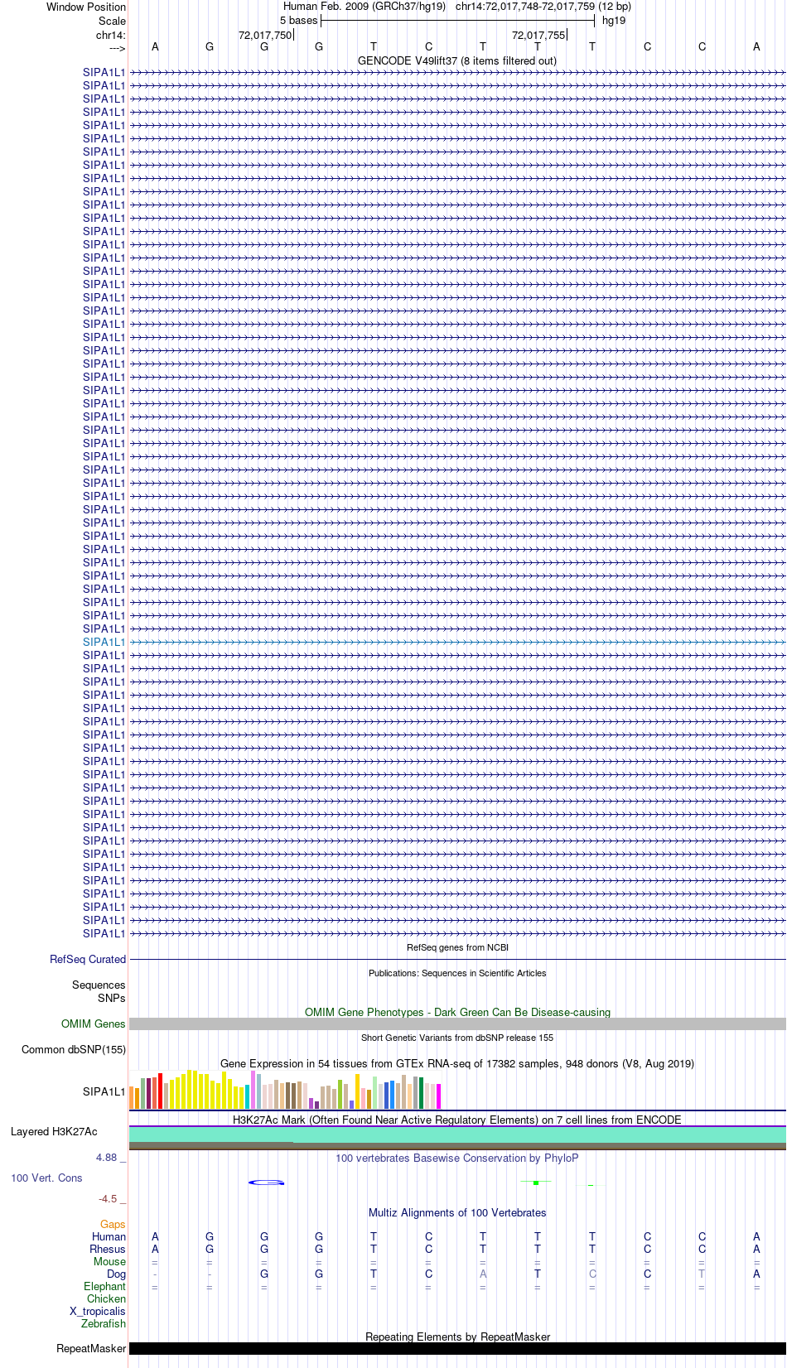The width and height of the screenshot is (787, 1368).
Task: Select the Mouse alignment row label
Action: click(109, 1261)
